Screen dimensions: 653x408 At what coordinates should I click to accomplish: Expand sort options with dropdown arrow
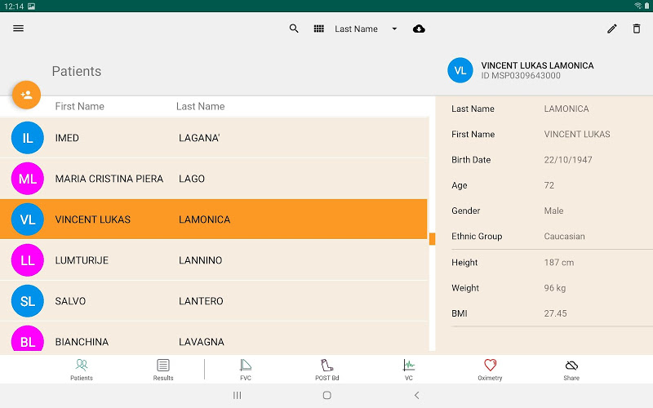pyautogui.click(x=394, y=29)
